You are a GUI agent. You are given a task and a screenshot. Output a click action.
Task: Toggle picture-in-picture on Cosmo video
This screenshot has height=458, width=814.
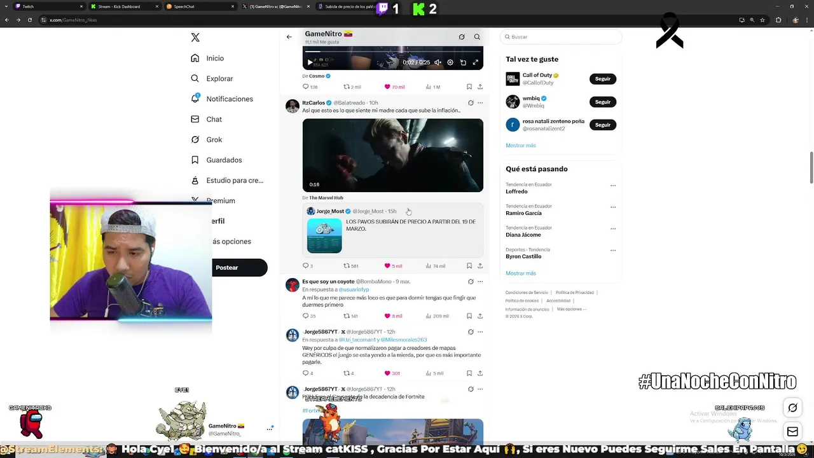(x=463, y=62)
